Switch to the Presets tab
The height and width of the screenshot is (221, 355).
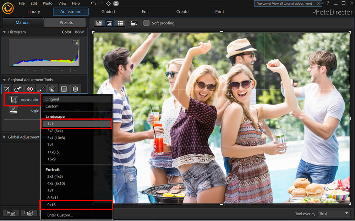click(66, 22)
